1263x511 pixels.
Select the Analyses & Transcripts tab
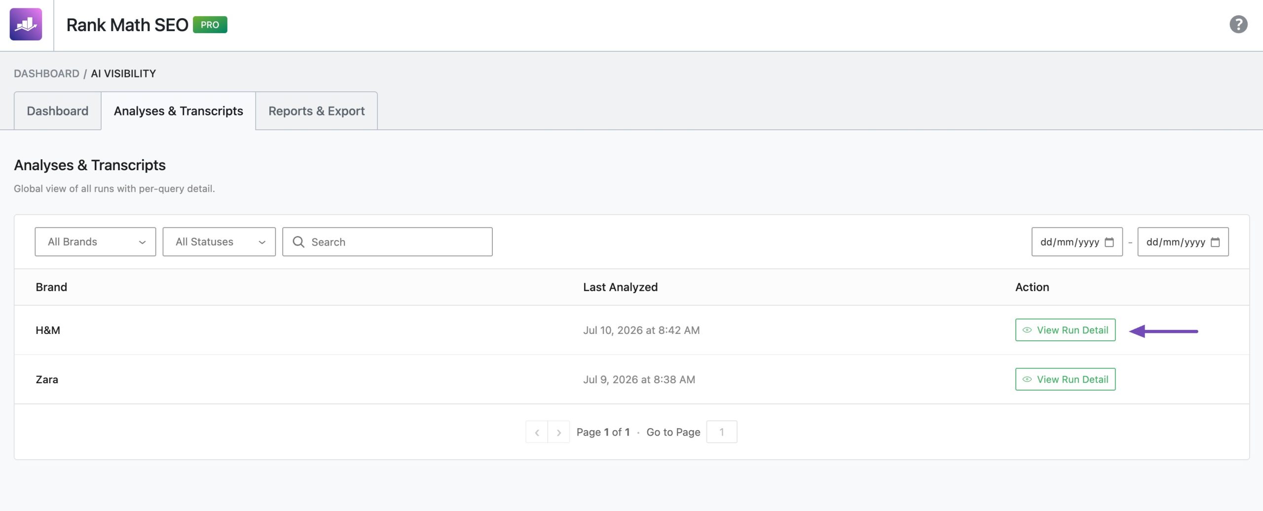tap(179, 111)
